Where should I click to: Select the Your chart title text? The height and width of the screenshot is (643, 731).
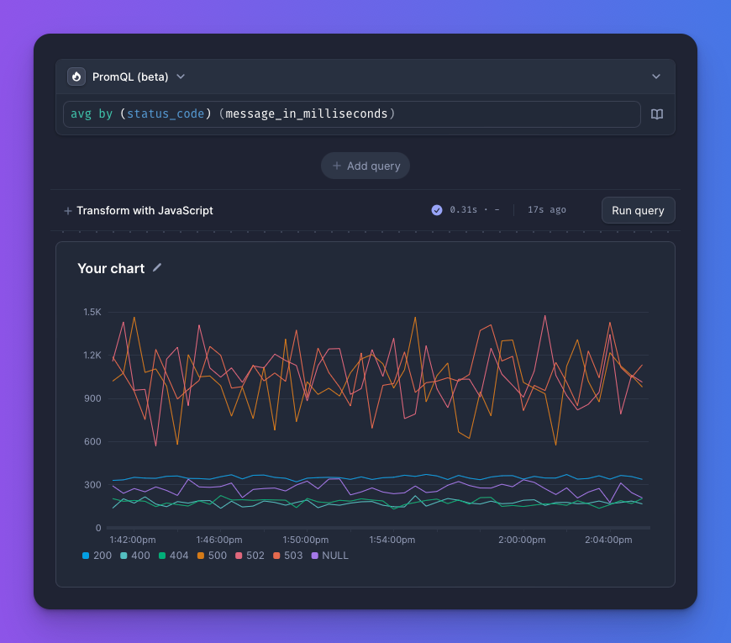110,268
